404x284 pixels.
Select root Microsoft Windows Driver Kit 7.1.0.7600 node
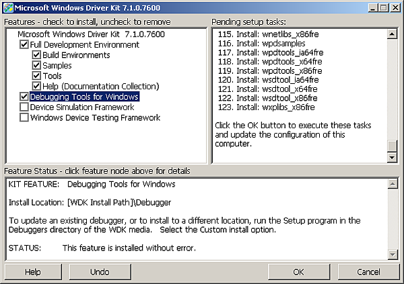91,34
